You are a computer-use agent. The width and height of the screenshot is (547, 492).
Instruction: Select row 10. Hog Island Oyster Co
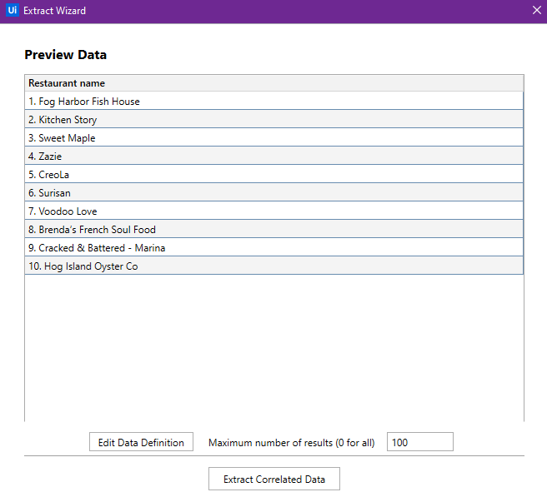tap(273, 266)
